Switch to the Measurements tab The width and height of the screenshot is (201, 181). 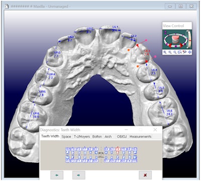click(140, 137)
